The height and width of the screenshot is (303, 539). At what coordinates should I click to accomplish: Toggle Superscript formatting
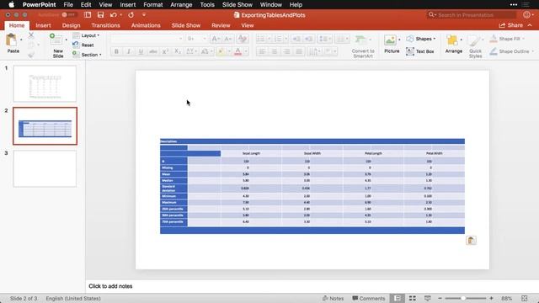[x=165, y=51]
